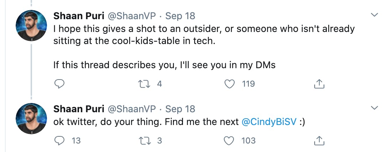The height and width of the screenshot is (152, 388).
Task: Open the Sep 18 timestamp of the second tweet
Action: click(x=180, y=109)
